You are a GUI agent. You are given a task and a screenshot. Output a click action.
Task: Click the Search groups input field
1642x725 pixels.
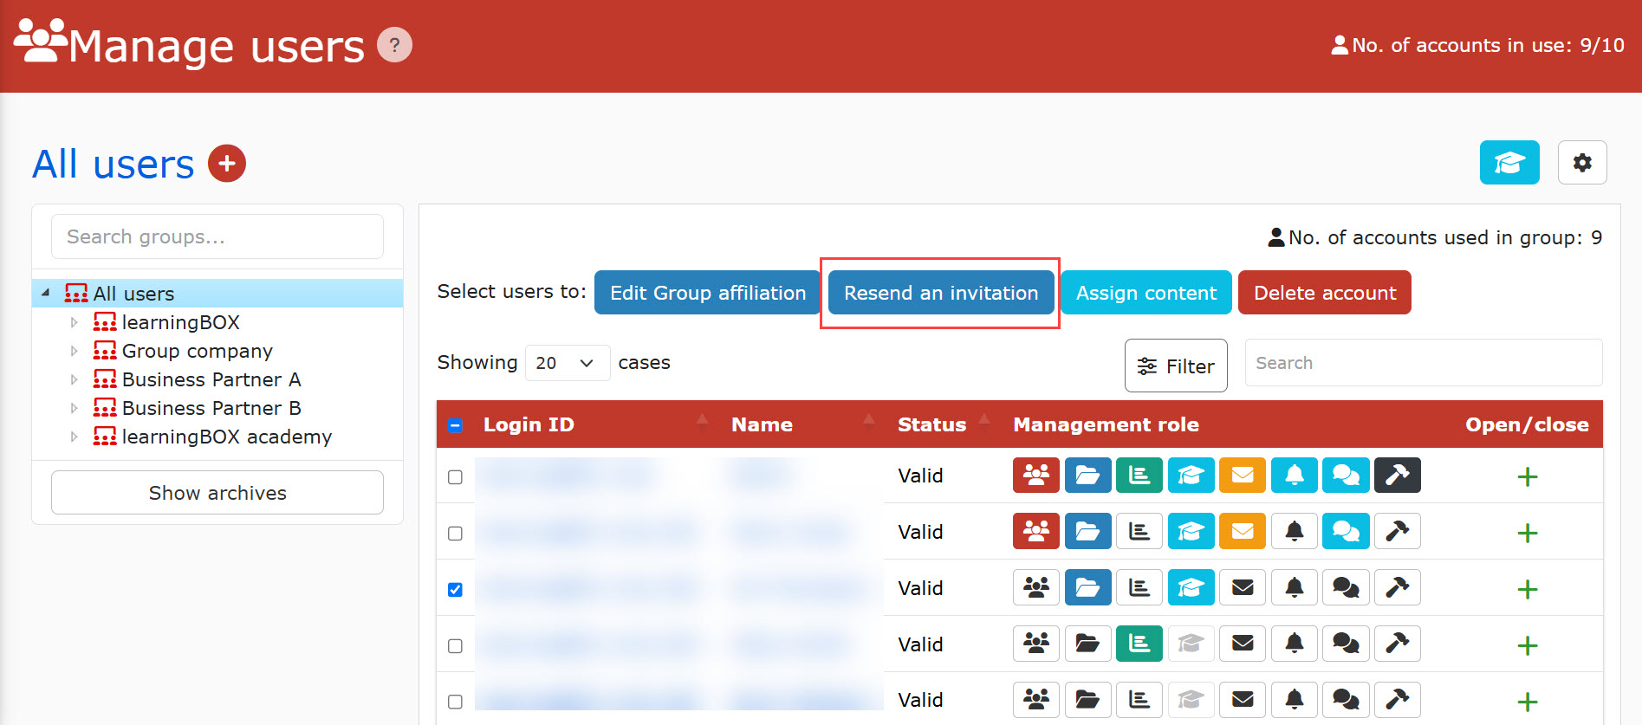tap(217, 236)
